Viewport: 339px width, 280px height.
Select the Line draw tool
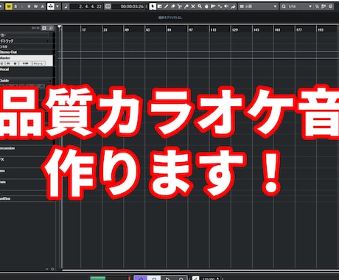pos(220,7)
